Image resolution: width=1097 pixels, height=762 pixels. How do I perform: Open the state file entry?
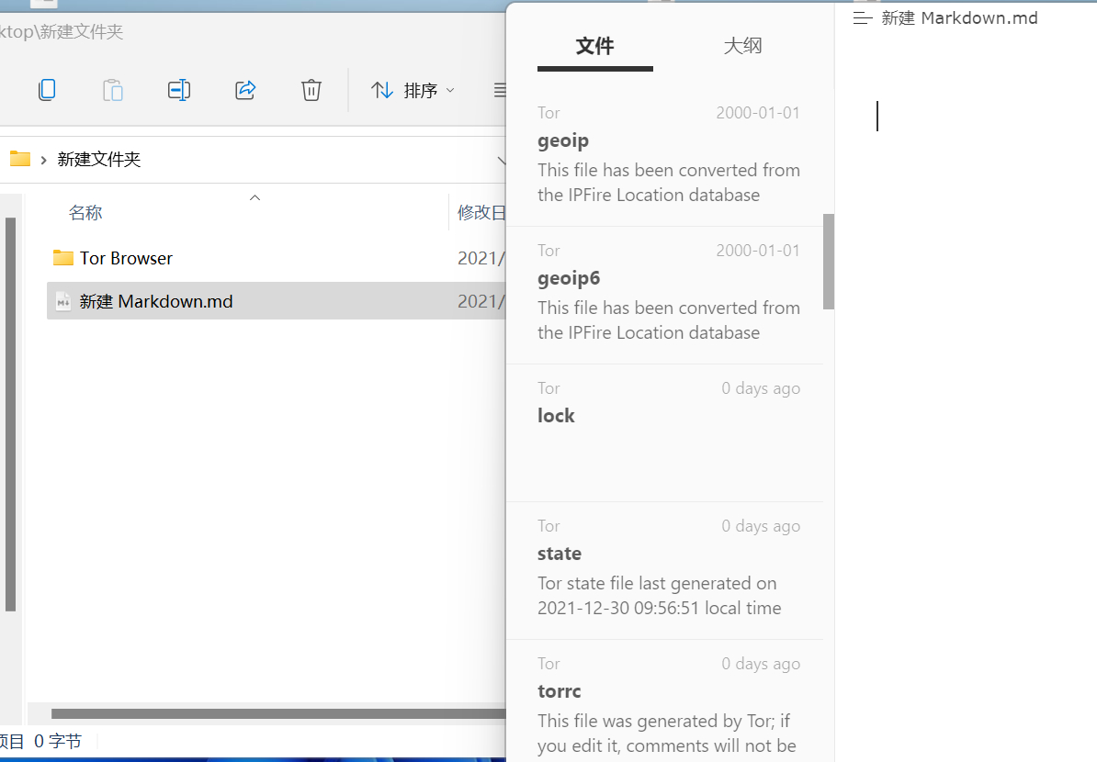664,570
